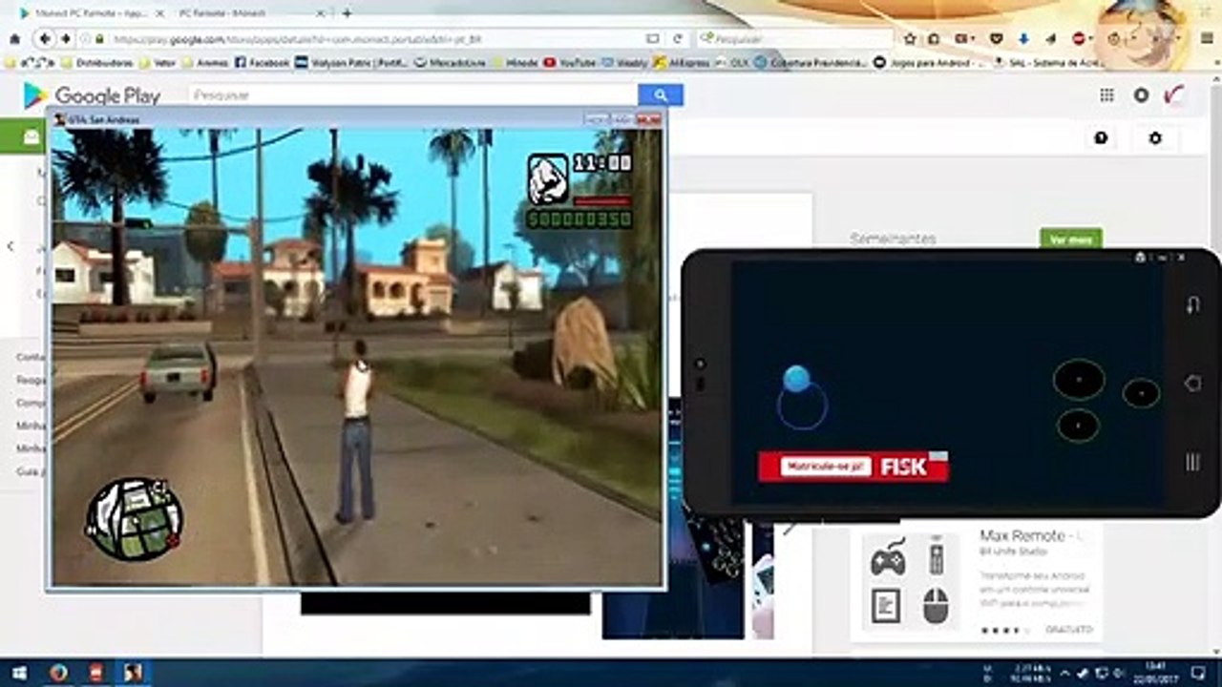Open Google Play help icon
This screenshot has width=1222, height=687.
[1101, 138]
